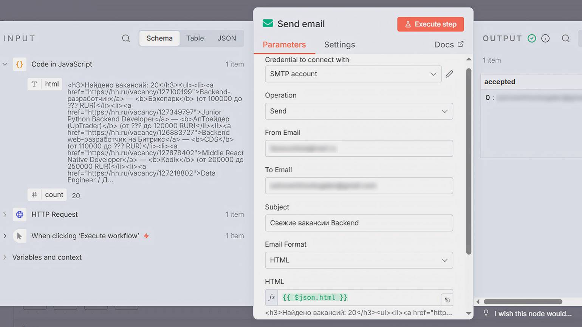The width and height of the screenshot is (582, 327).
Task: Open the Operation dropdown set to Send
Action: coord(359,111)
